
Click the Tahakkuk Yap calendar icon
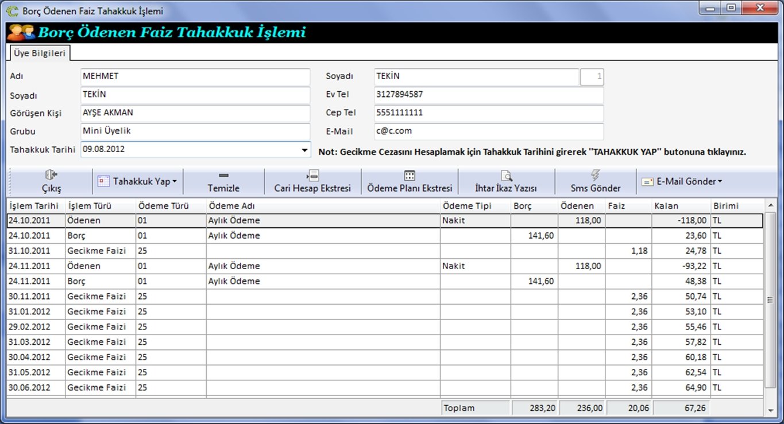103,181
